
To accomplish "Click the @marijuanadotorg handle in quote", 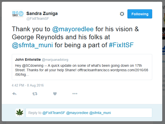I will [x=55, y=60].
